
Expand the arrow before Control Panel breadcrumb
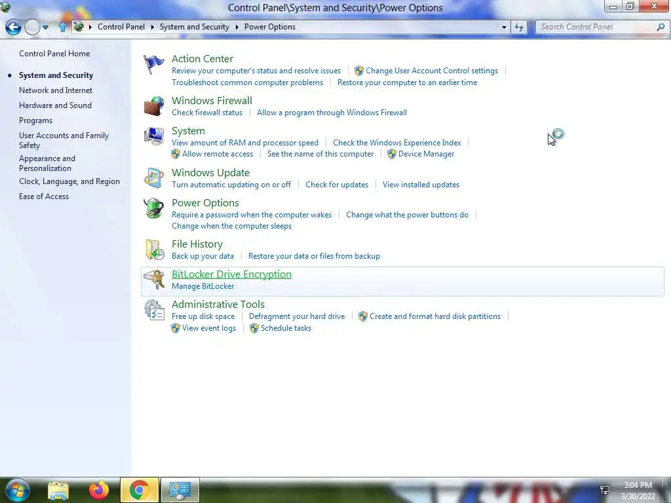(90, 27)
